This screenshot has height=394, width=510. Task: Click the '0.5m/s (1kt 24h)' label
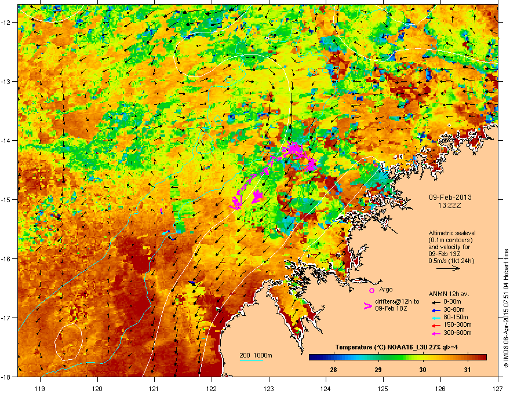tap(451, 261)
